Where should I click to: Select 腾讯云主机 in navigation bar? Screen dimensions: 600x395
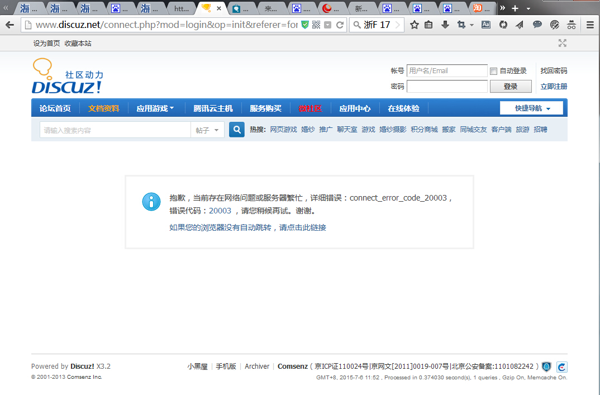coord(213,108)
